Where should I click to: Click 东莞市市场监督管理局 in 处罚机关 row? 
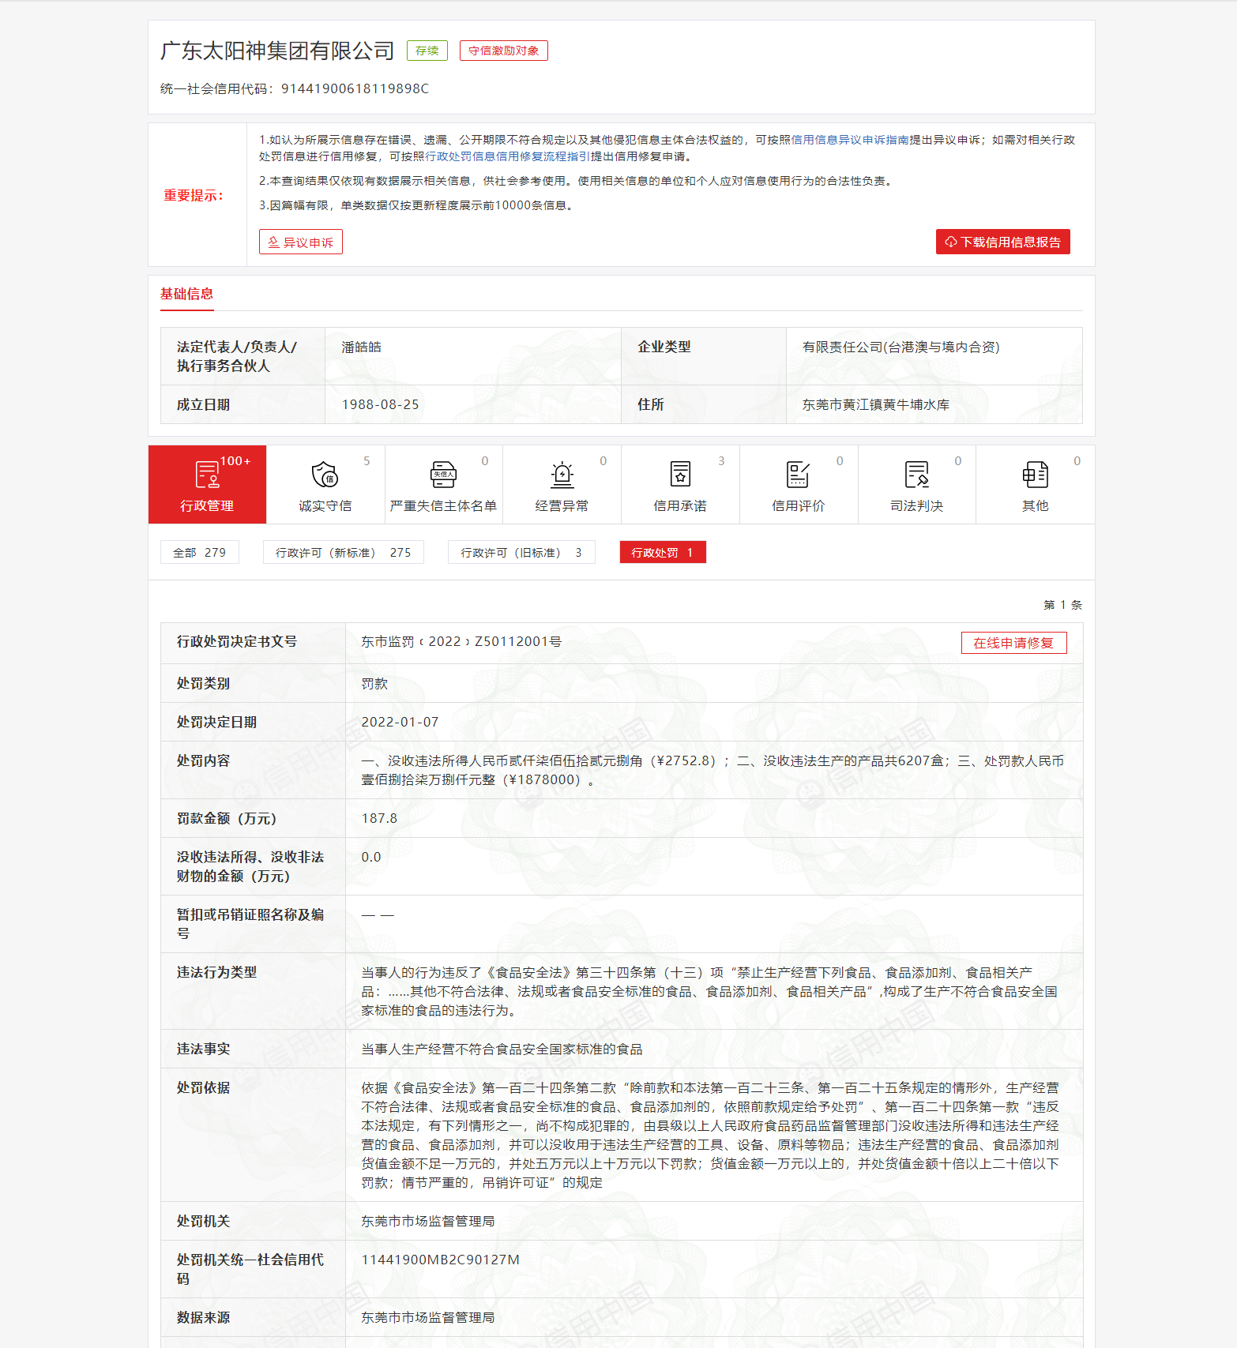tap(428, 1221)
